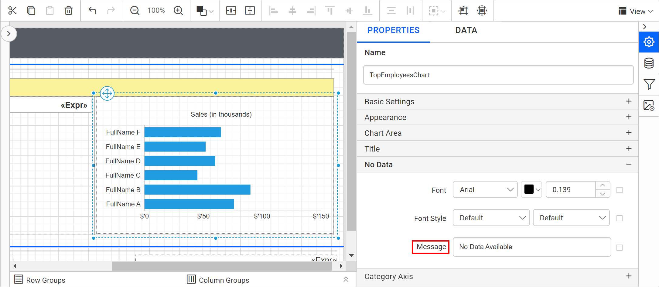
Task: Align selected items to vertical middle
Action: pos(349,11)
